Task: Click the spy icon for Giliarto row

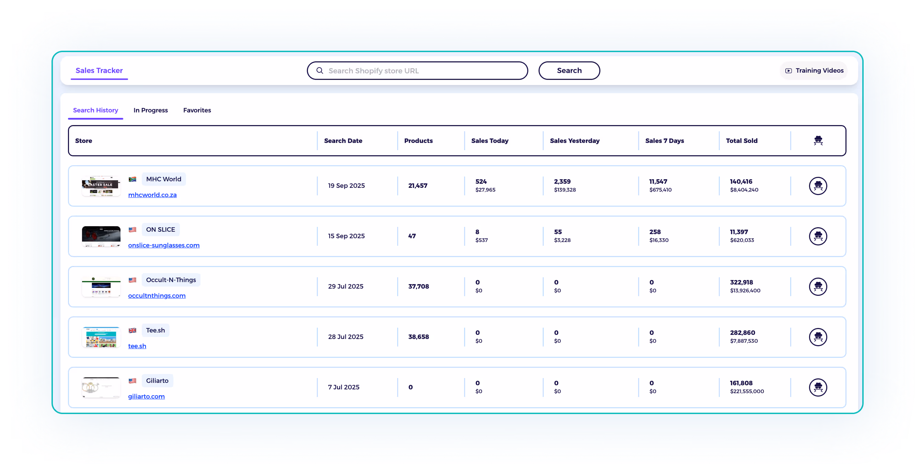Action: click(818, 388)
